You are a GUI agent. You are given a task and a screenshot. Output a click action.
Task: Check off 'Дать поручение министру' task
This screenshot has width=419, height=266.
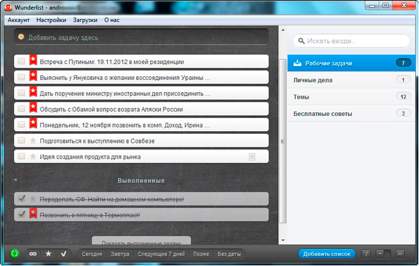pos(21,93)
